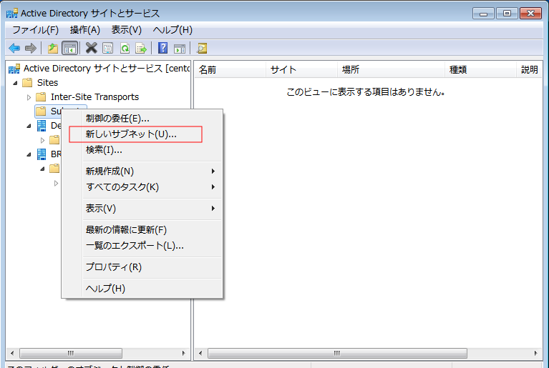The height and width of the screenshot is (368, 549).
Task: Click the Back arrow toolbar icon
Action: click(14, 48)
